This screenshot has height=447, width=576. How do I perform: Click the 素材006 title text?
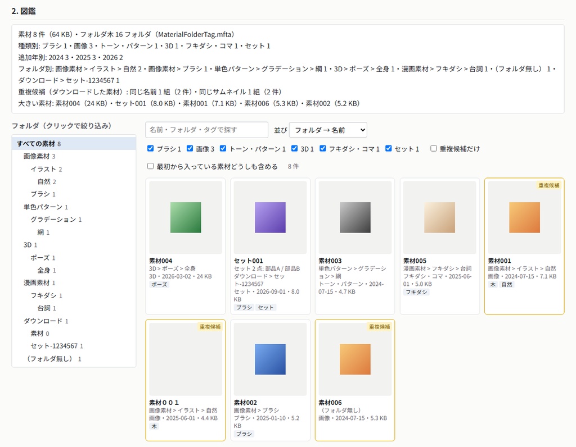[330, 403]
